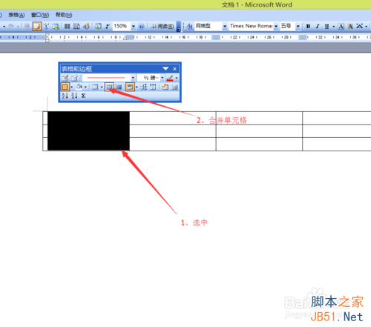The image size is (371, 327).
Task: Click the Split Cells icon in the floating toolbar
Action: tap(119, 87)
